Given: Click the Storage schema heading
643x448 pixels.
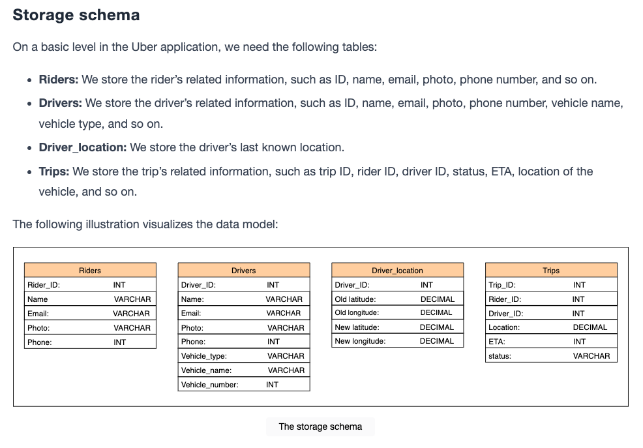Looking at the screenshot, I should tap(76, 15).
